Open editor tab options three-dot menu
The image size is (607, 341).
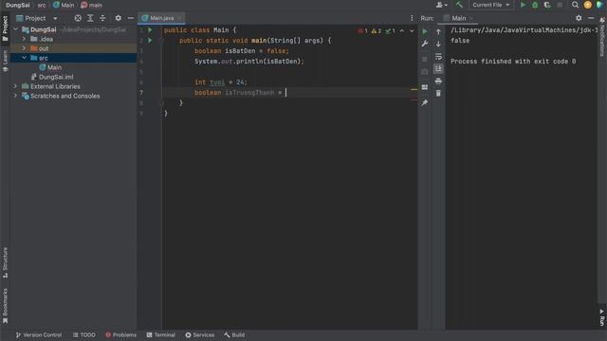[x=412, y=18]
